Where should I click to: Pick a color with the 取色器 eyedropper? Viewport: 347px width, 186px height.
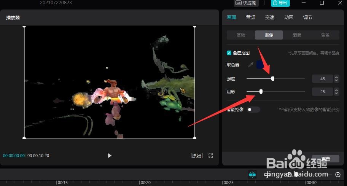[251, 65]
